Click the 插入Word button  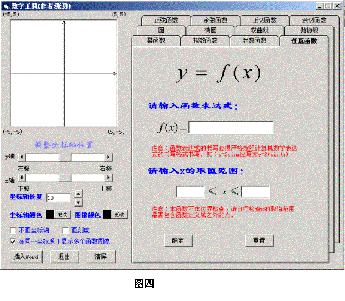click(x=26, y=257)
